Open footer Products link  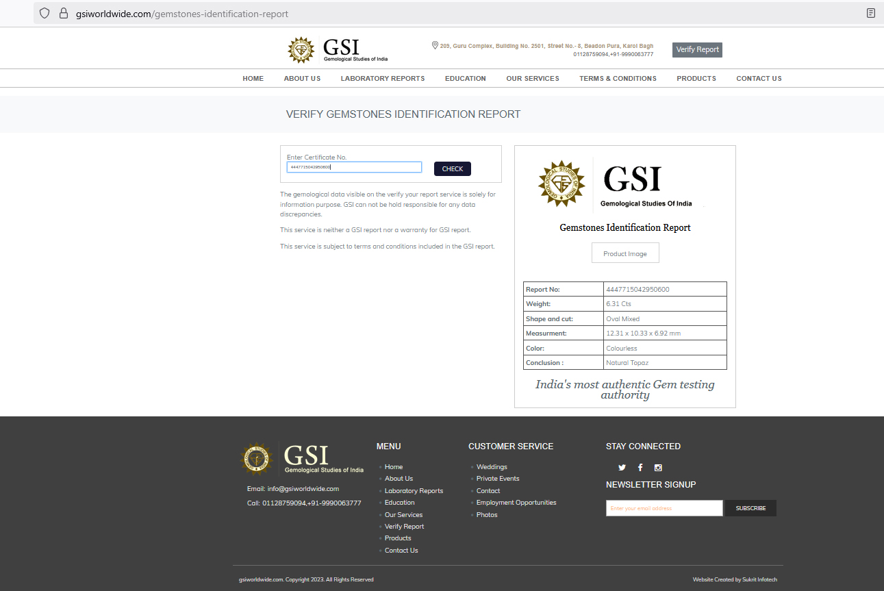tap(398, 538)
